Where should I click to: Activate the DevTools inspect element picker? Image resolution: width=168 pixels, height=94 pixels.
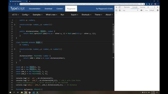coord(116,7)
